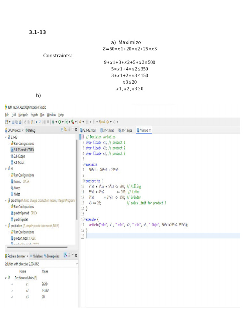Open the Window menu
The image size is (245, 326).
51,115
